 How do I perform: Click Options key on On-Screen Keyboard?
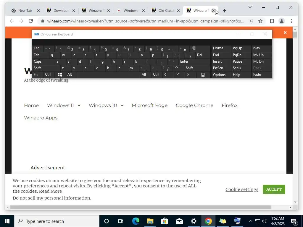tap(221, 74)
